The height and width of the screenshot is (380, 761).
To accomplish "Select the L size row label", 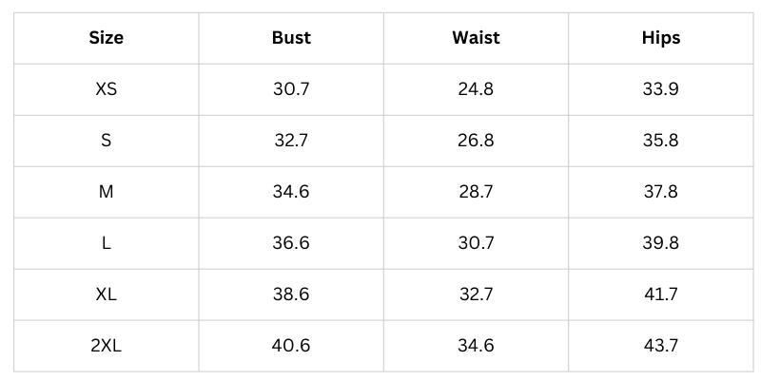I will pos(107,243).
